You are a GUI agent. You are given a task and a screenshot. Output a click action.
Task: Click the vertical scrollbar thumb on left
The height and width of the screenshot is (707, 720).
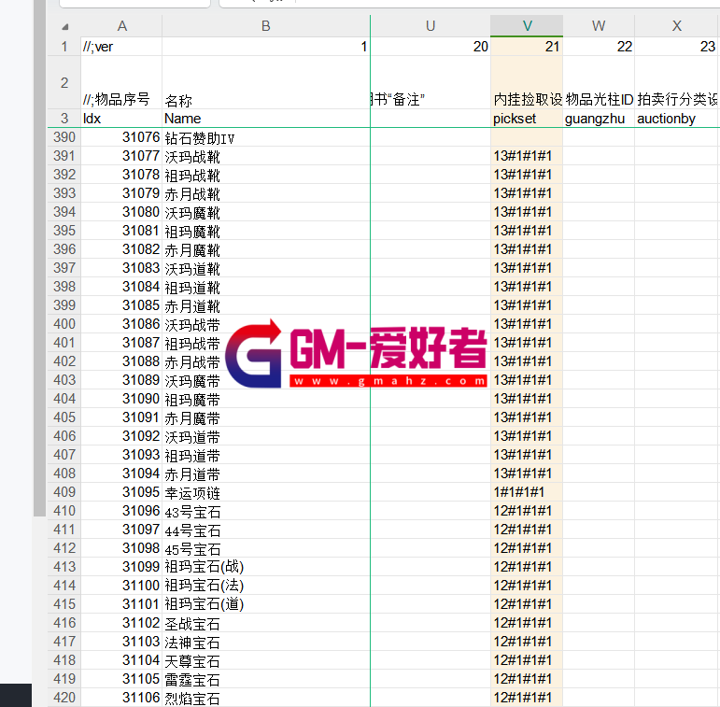(39, 258)
